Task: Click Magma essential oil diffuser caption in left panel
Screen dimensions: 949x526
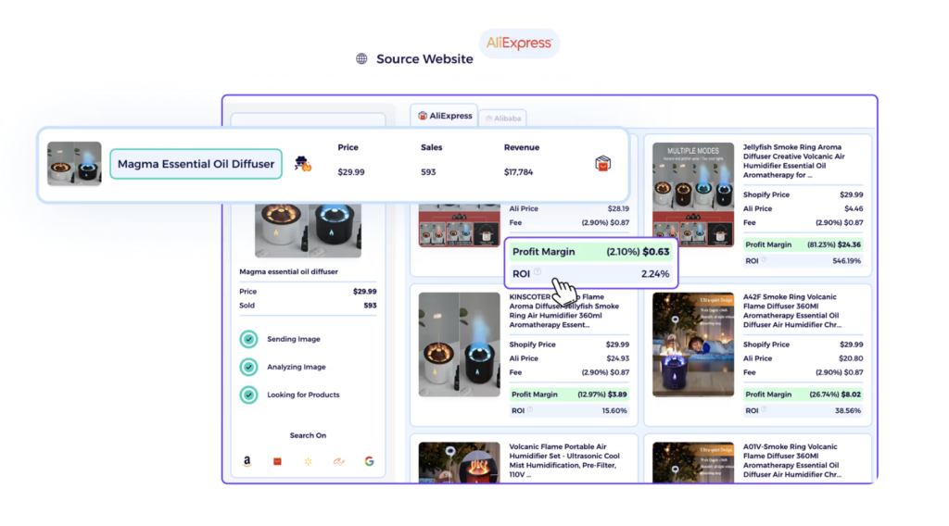Action: [x=289, y=272]
